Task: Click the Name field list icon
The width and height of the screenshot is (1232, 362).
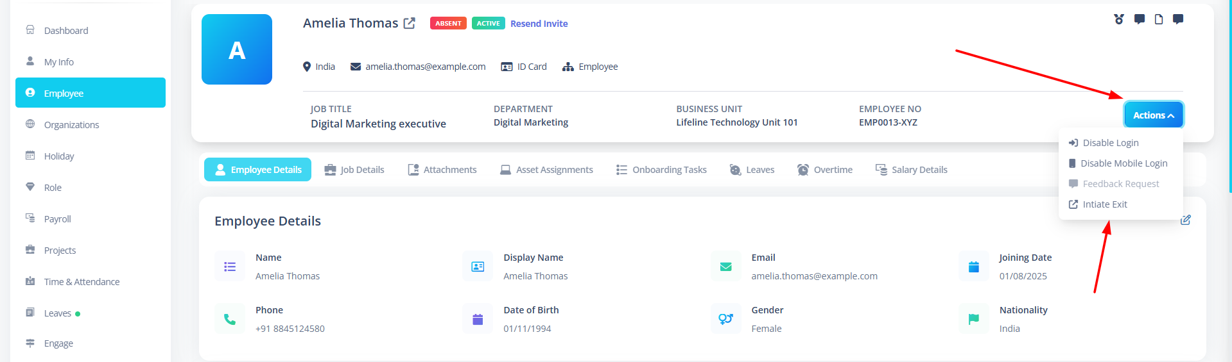Action: coord(230,267)
